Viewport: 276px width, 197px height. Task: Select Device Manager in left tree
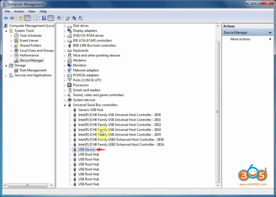[32, 60]
